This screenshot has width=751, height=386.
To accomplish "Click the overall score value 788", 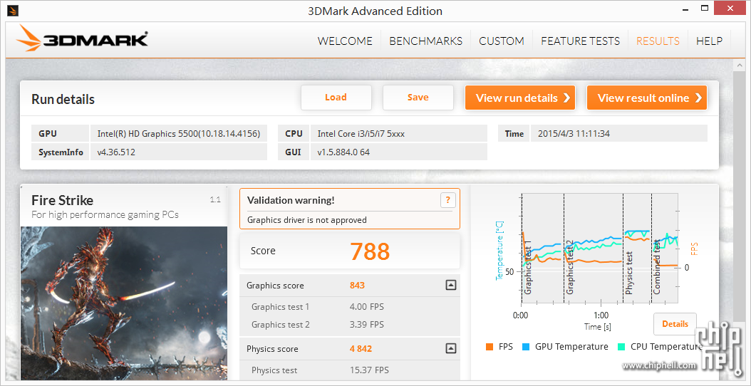I will pyautogui.click(x=370, y=251).
